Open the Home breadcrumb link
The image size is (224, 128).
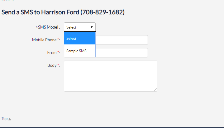[7, 1]
